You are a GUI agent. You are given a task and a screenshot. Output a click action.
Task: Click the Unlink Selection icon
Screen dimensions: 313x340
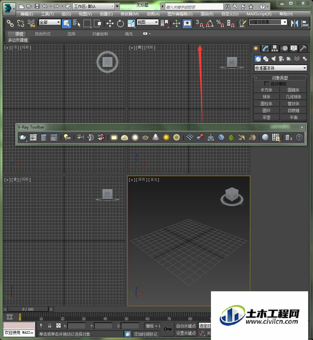pyautogui.click(x=21, y=24)
